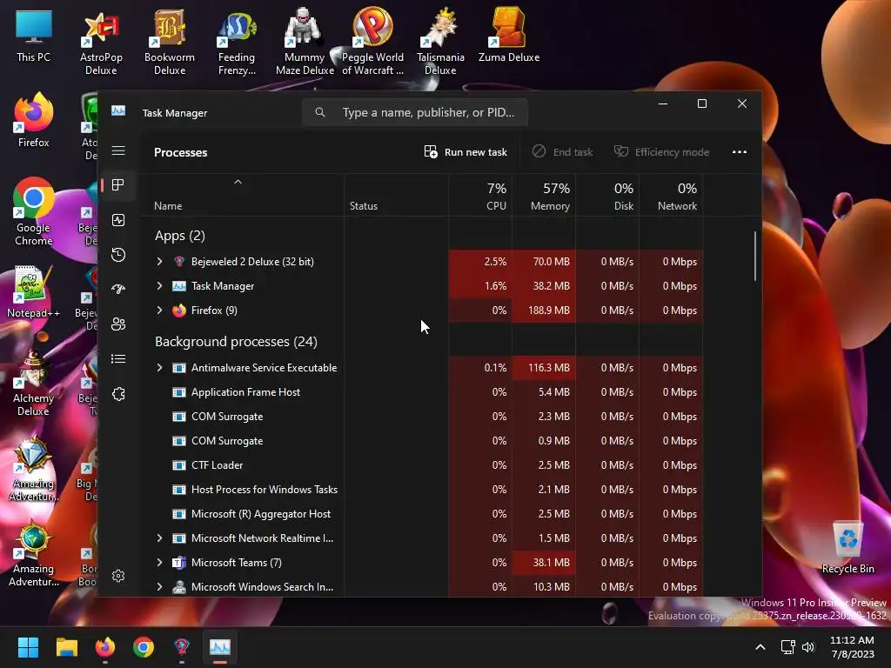Select the Notepad++ desktop shortcut

point(34,291)
